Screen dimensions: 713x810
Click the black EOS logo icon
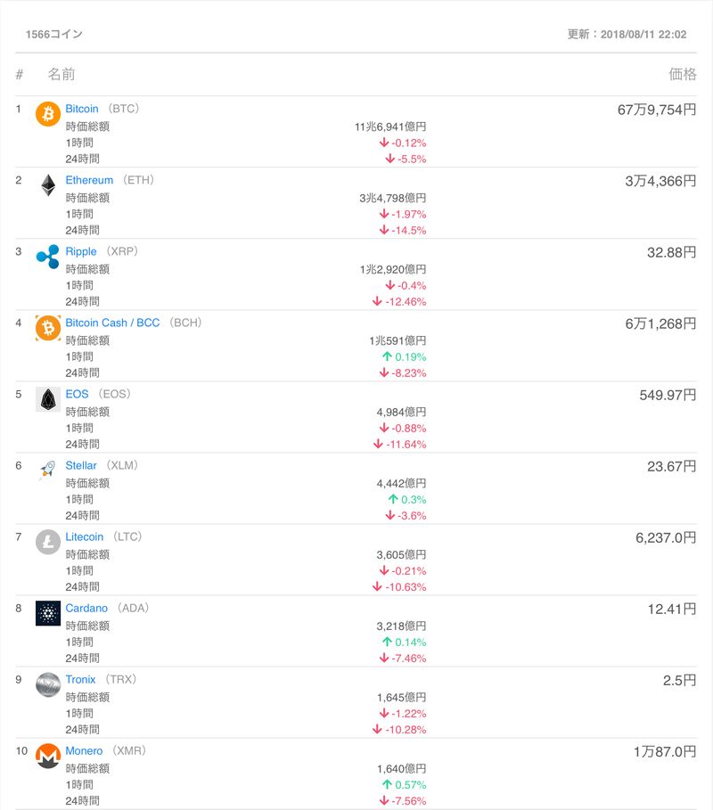(48, 399)
